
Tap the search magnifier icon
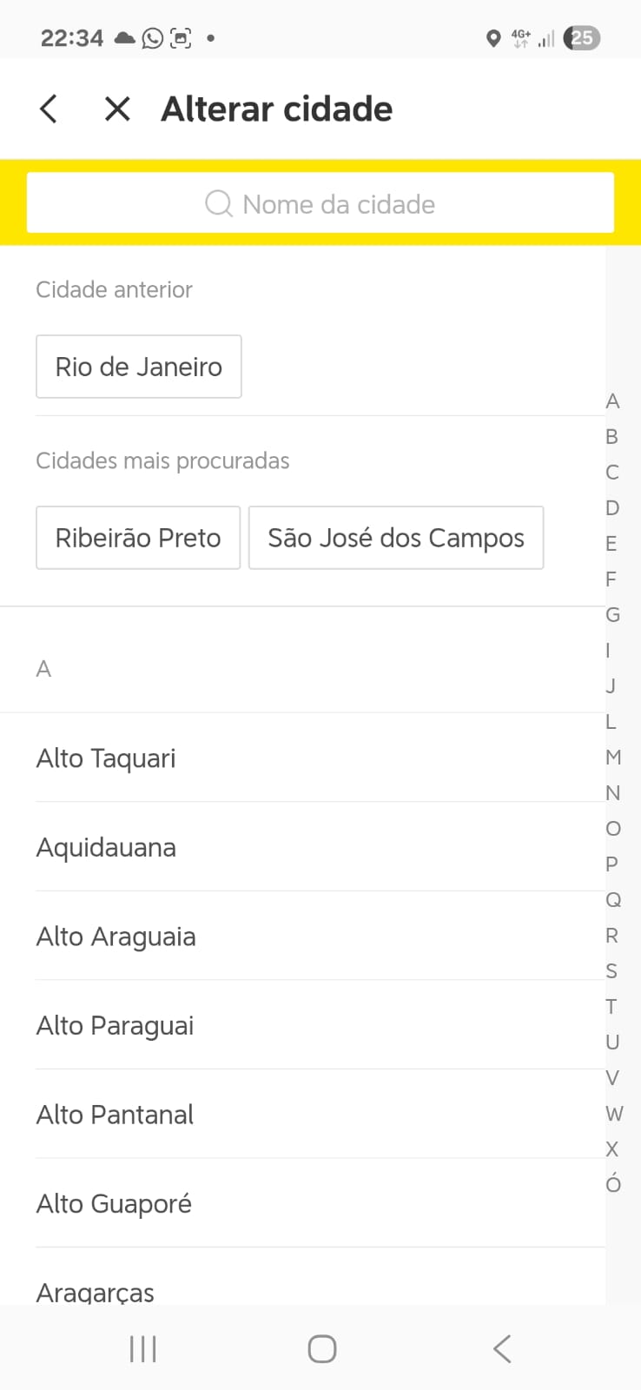[x=219, y=204]
